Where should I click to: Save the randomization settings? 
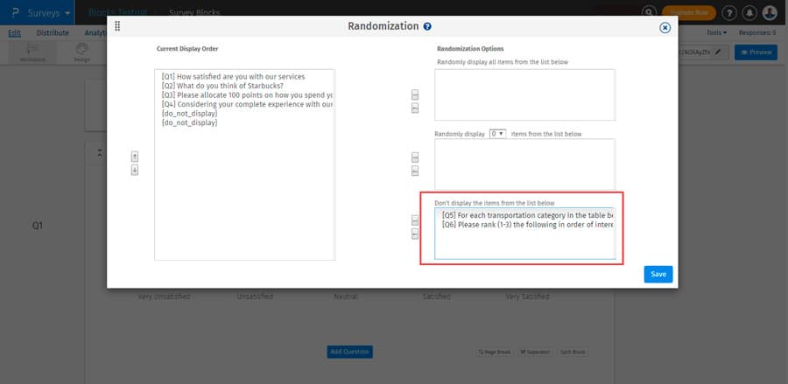click(658, 274)
